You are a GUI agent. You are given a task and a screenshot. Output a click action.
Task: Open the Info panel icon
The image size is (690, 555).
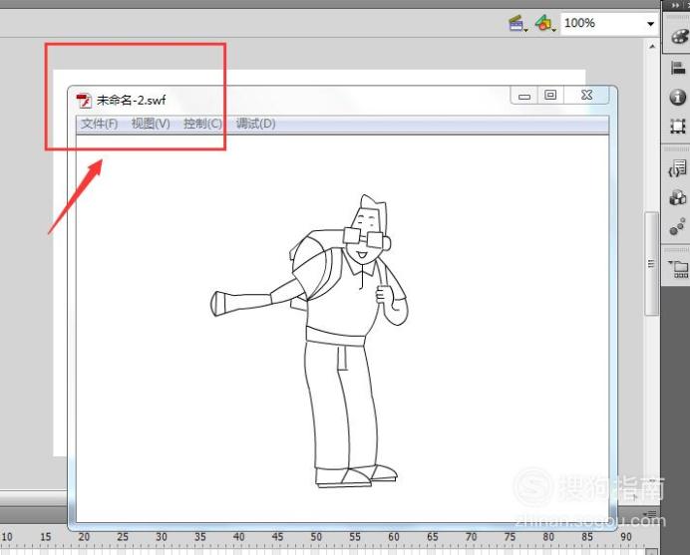tap(678, 97)
